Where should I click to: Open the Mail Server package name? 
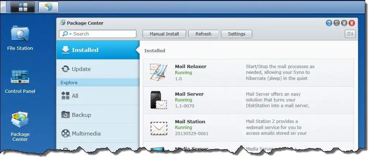pyautogui.click(x=189, y=94)
